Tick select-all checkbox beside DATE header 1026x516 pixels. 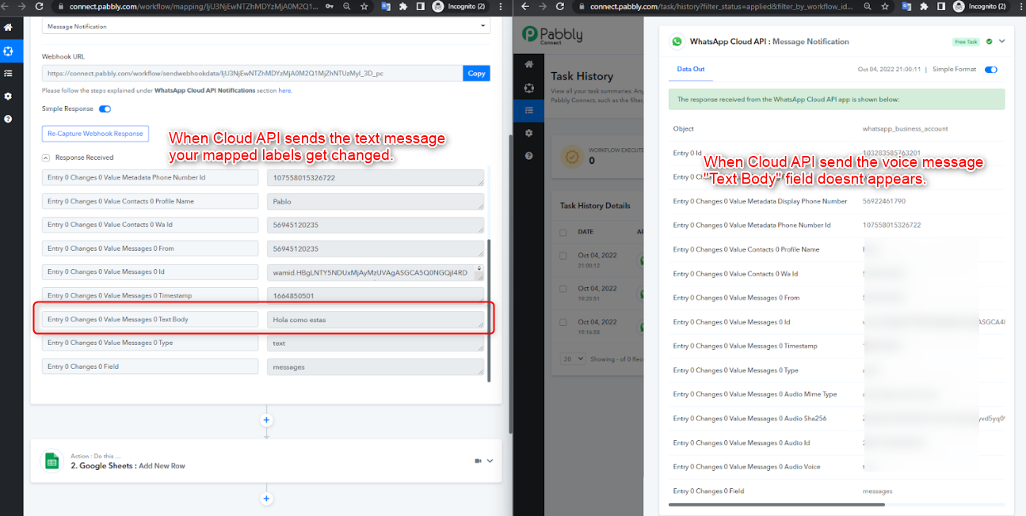click(x=563, y=232)
